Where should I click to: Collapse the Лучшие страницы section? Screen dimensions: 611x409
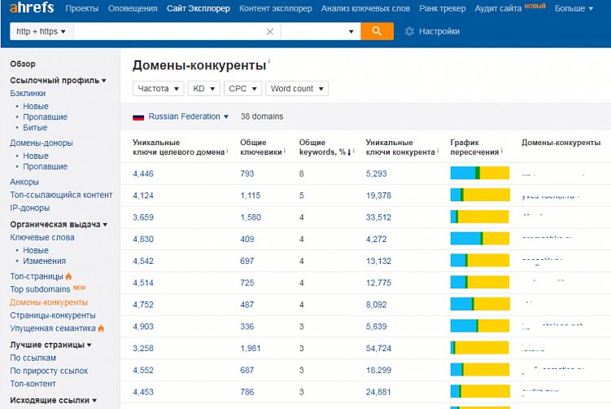click(x=50, y=345)
